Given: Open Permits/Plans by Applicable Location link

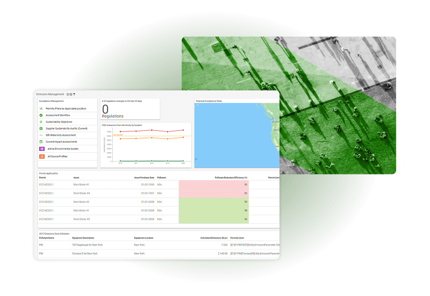Looking at the screenshot, I should point(65,109).
